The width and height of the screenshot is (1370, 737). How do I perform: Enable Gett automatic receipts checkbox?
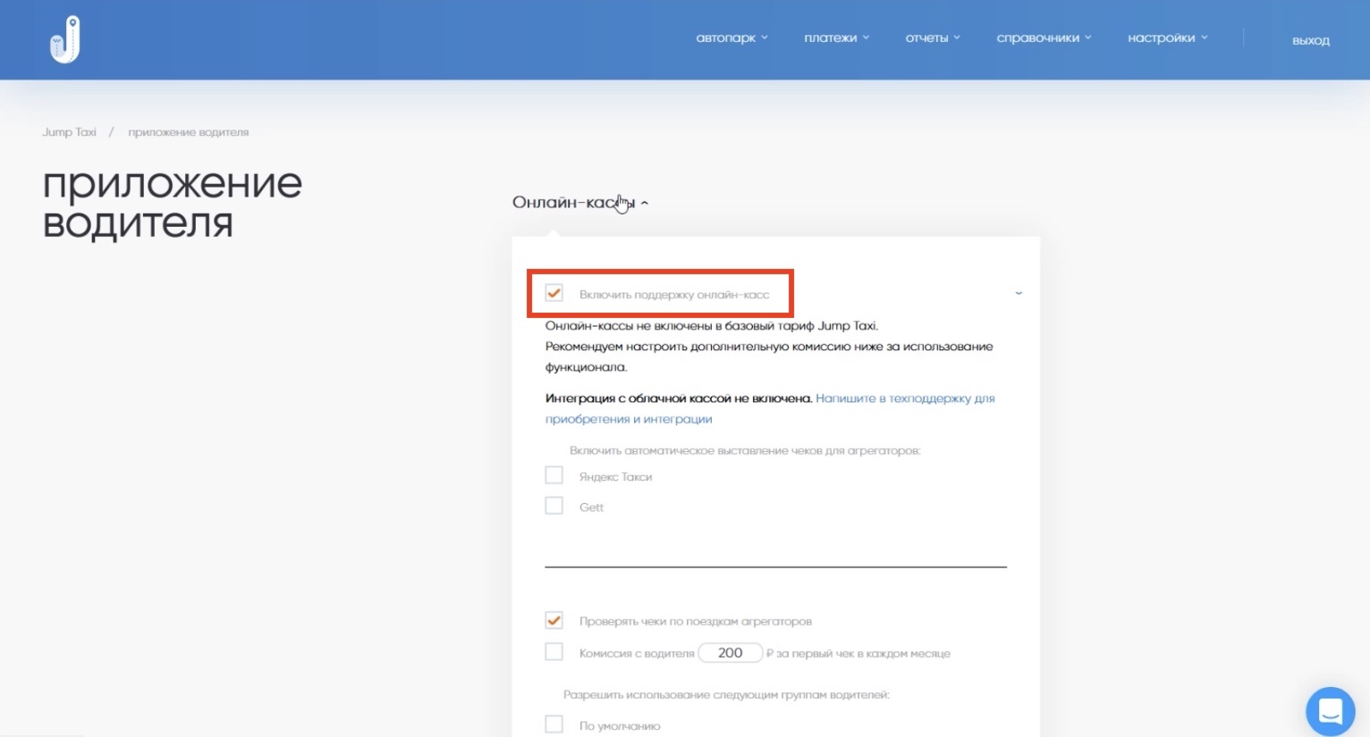point(554,506)
